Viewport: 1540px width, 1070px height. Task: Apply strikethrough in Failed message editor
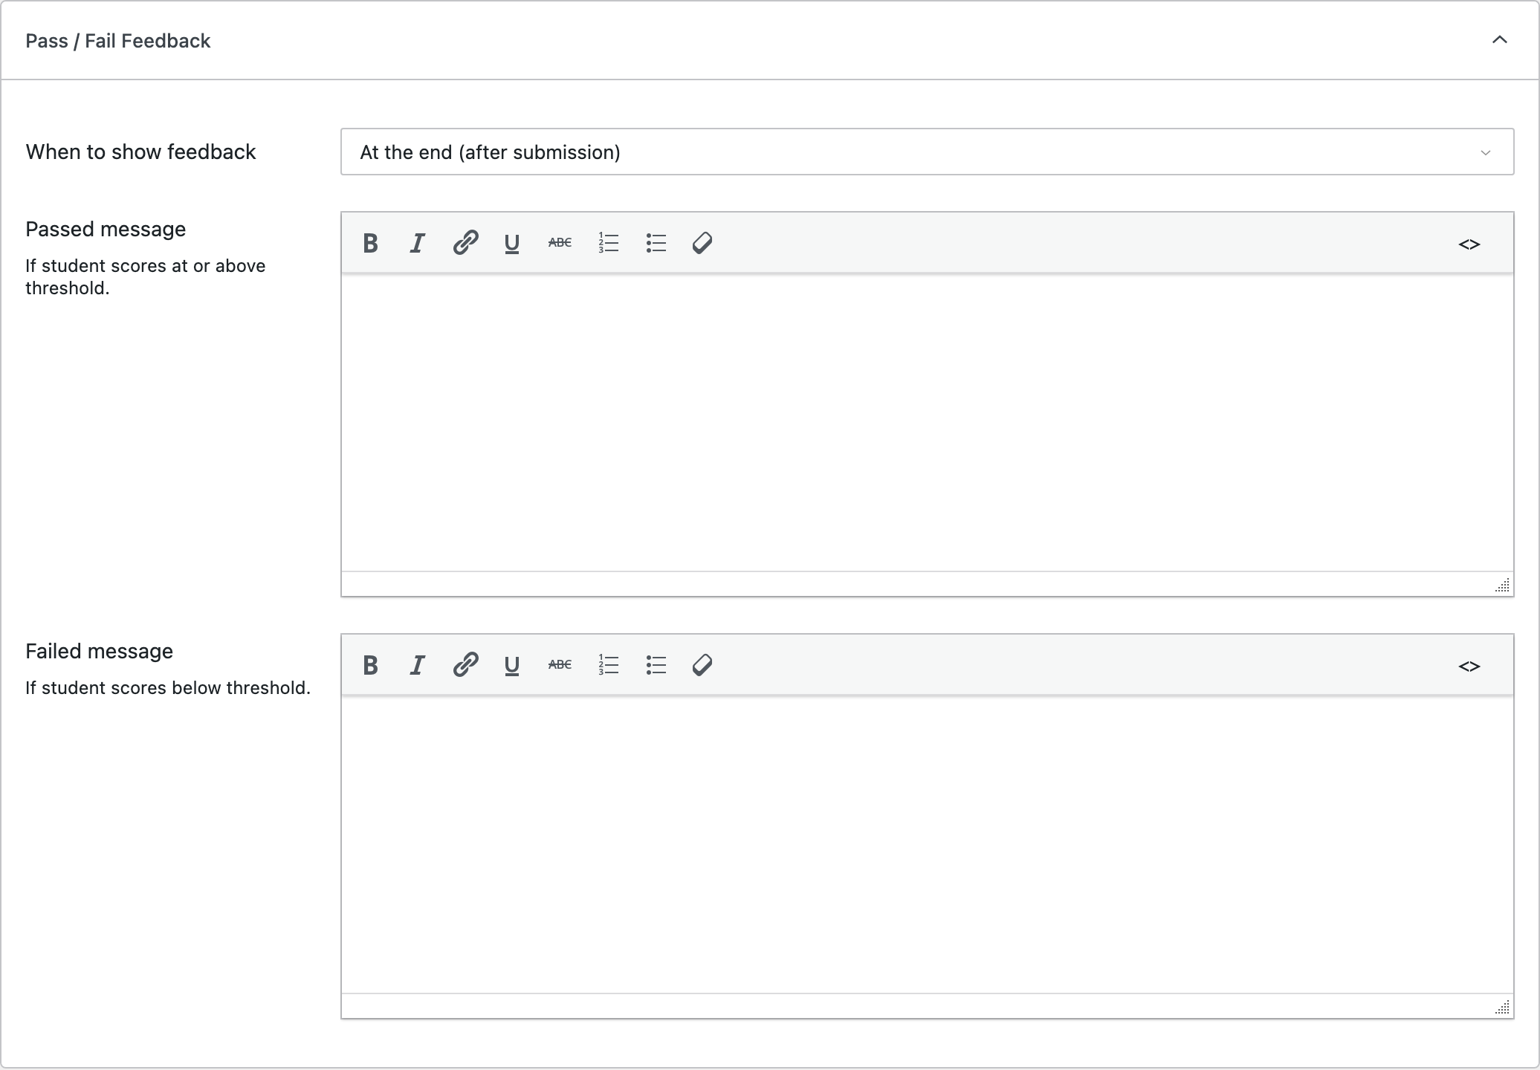(560, 665)
